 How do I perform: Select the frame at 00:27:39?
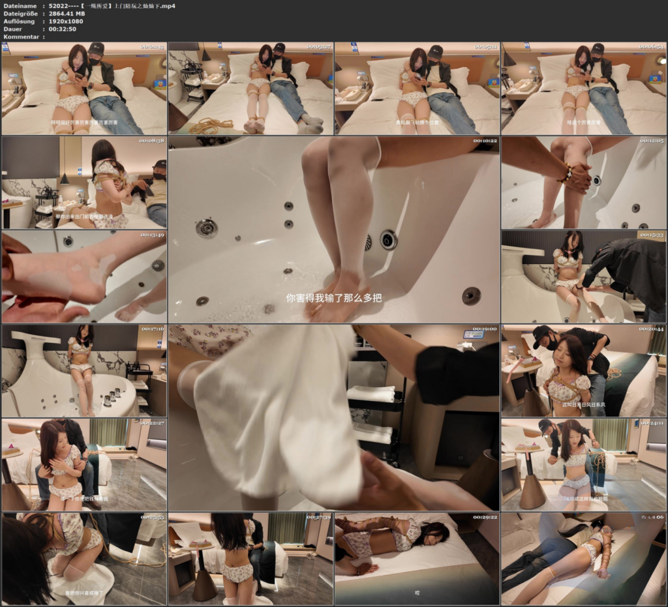click(x=250, y=559)
